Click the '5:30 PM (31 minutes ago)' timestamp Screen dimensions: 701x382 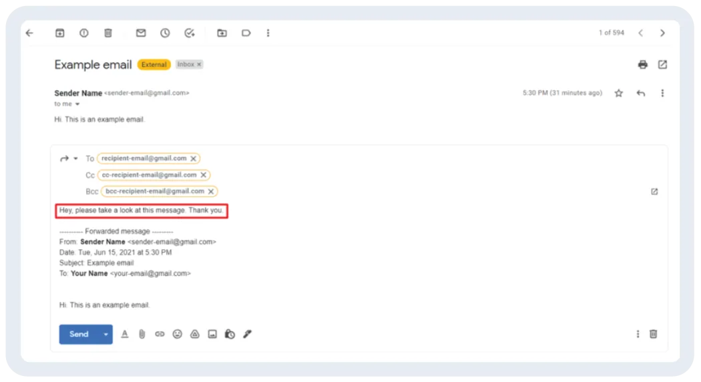pyautogui.click(x=562, y=93)
